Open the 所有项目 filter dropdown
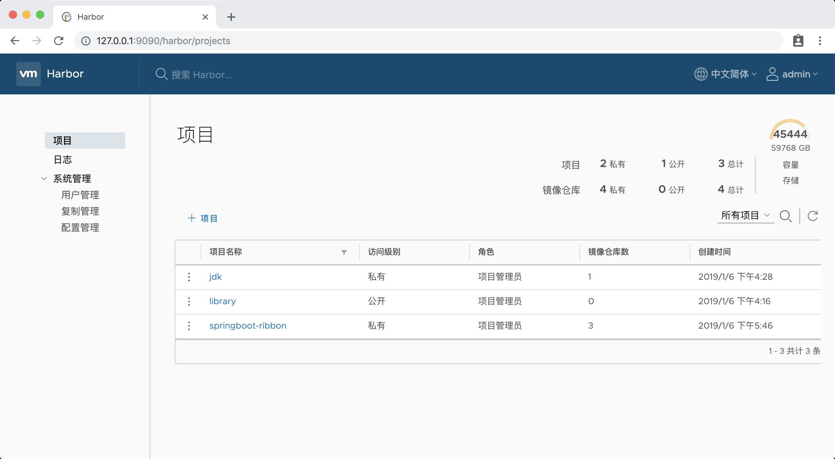Image resolution: width=835 pixels, height=459 pixels. pyautogui.click(x=746, y=215)
